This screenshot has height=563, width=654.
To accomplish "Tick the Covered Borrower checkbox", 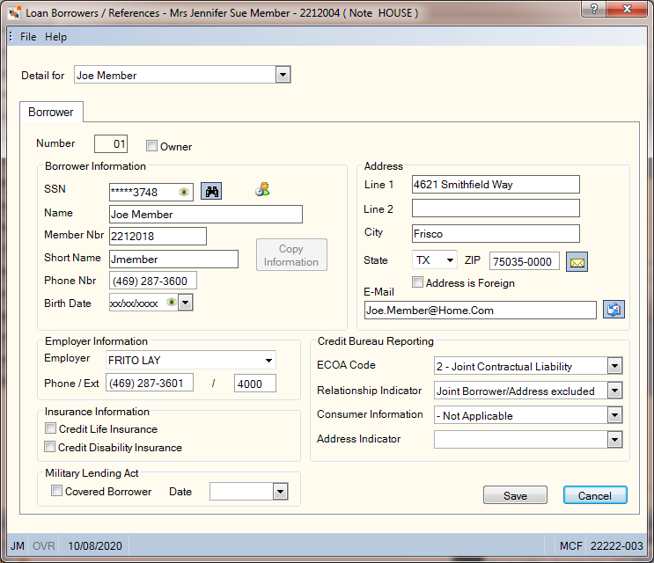I will pyautogui.click(x=56, y=491).
